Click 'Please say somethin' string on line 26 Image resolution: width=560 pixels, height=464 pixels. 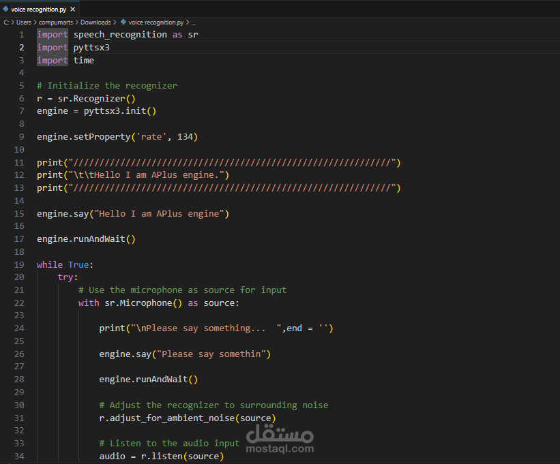(211, 354)
